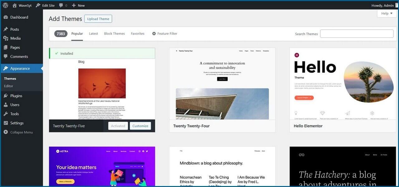
Task: Open the Astra theme preview
Action: [102, 167]
